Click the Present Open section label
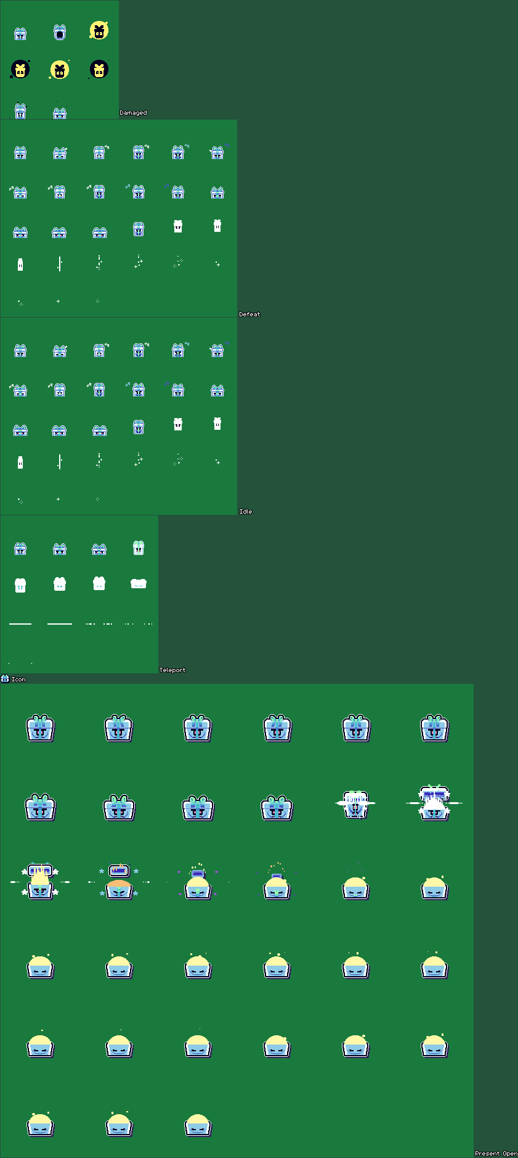This screenshot has width=518, height=1158. pyautogui.click(x=496, y=1154)
